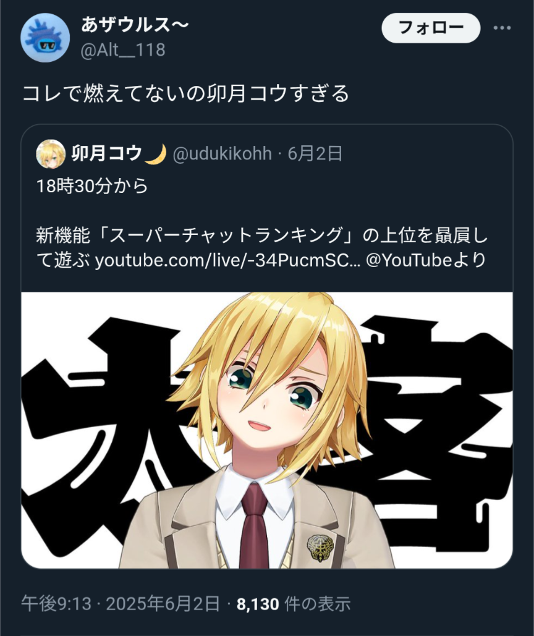Click the blue dinosaur profile avatar

coord(45,38)
